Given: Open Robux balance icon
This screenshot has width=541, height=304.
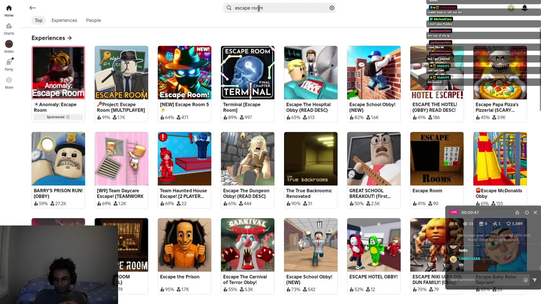Looking at the screenshot, I should (x=511, y=8).
